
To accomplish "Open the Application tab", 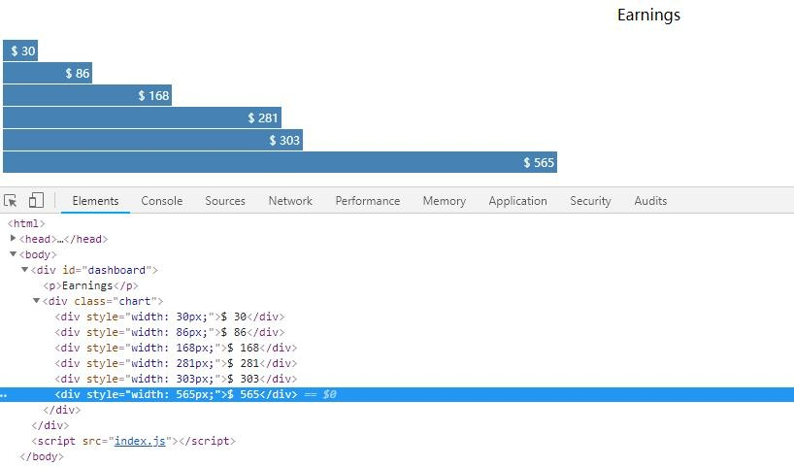I will pos(517,201).
